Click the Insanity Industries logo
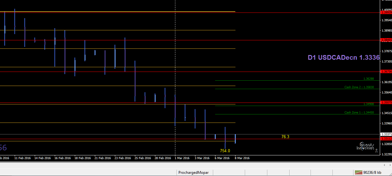Image resolution: width=392 pixels, height=176 pixels. pyautogui.click(x=365, y=146)
